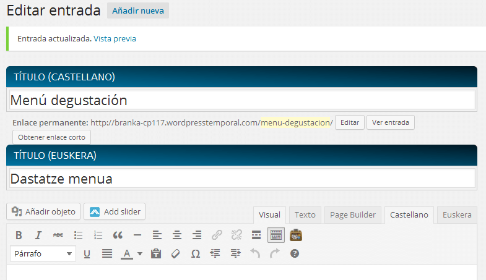Undo the last edit
The image size is (486, 280).
click(255, 254)
